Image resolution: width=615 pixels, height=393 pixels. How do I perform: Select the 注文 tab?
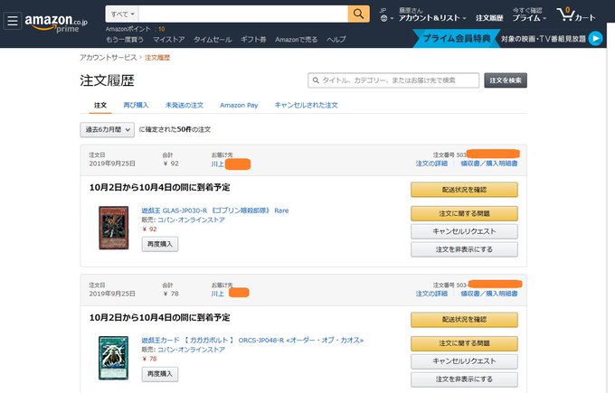(x=100, y=105)
